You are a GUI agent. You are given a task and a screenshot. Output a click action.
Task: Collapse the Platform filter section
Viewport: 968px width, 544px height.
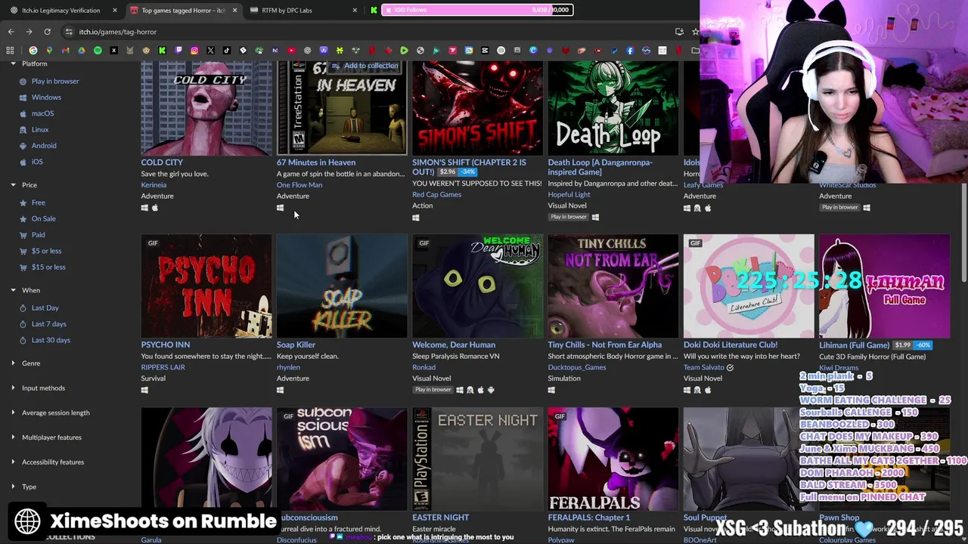pyautogui.click(x=29, y=63)
